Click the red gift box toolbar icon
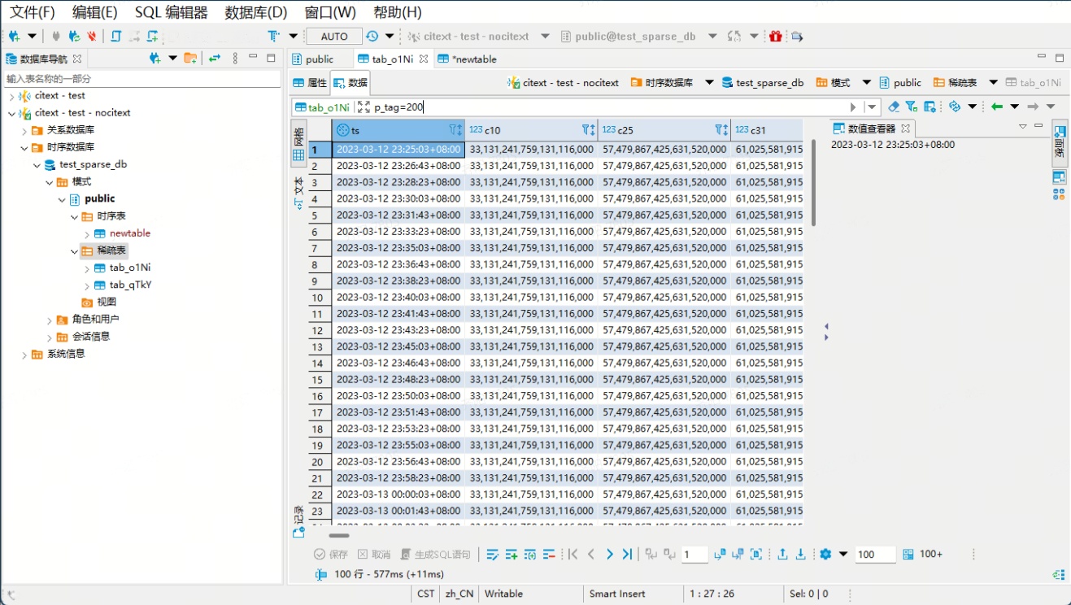1071x605 pixels. [776, 36]
